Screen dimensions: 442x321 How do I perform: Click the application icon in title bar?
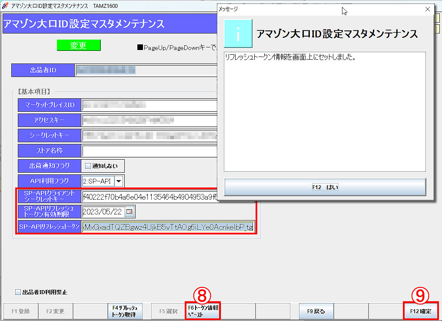(x=5, y=6)
